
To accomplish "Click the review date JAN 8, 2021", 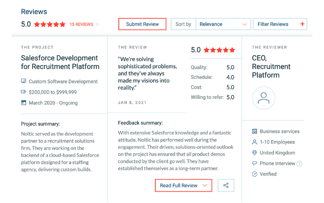I will coord(132,103).
